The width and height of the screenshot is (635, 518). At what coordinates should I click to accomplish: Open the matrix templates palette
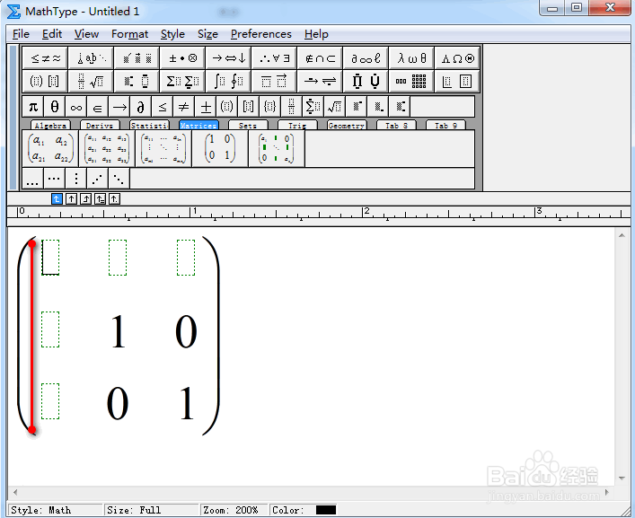411,82
